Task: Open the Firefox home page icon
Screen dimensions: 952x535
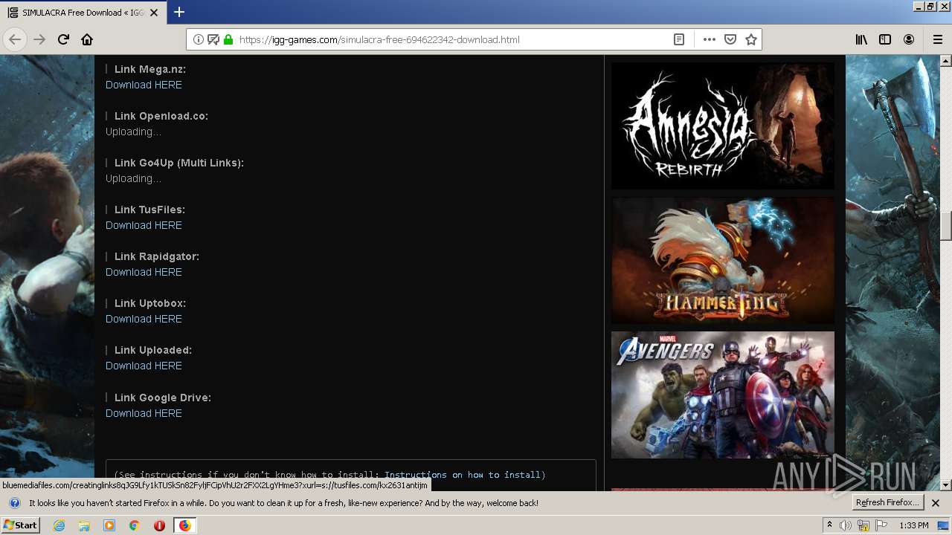Action: pos(87,39)
